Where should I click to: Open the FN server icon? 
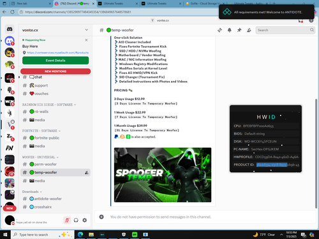10,148
